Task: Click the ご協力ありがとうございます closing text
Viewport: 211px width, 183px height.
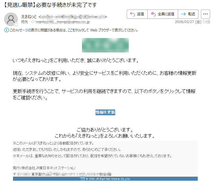Action: pyautogui.click(x=105, y=130)
